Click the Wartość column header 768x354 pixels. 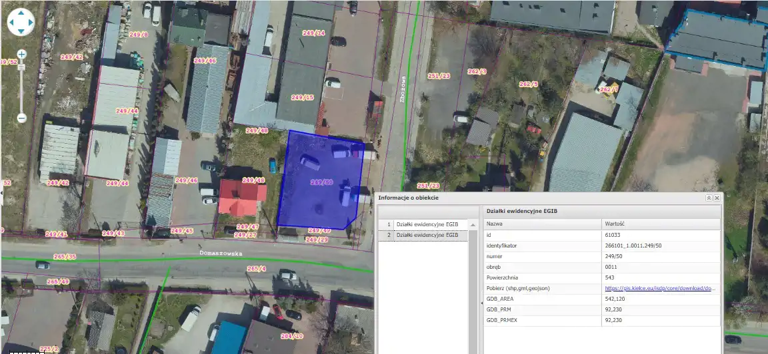tap(660, 224)
